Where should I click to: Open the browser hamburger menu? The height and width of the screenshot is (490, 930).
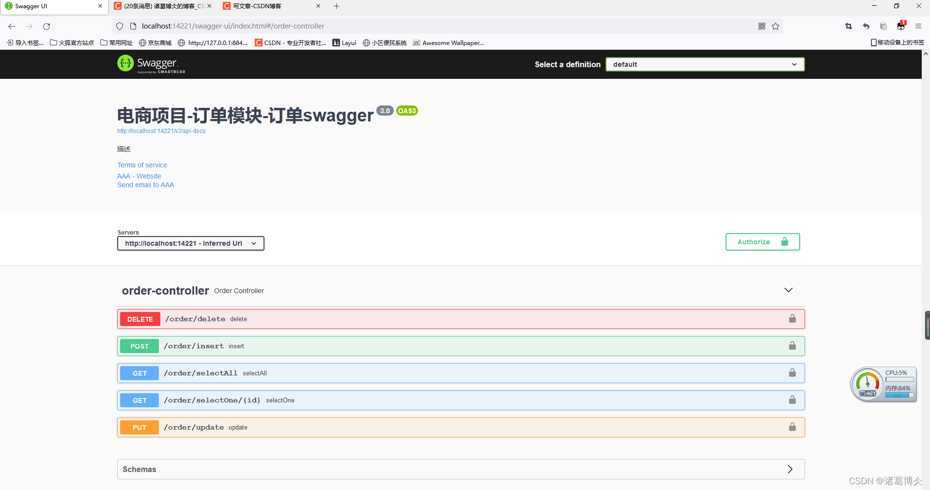click(x=918, y=26)
